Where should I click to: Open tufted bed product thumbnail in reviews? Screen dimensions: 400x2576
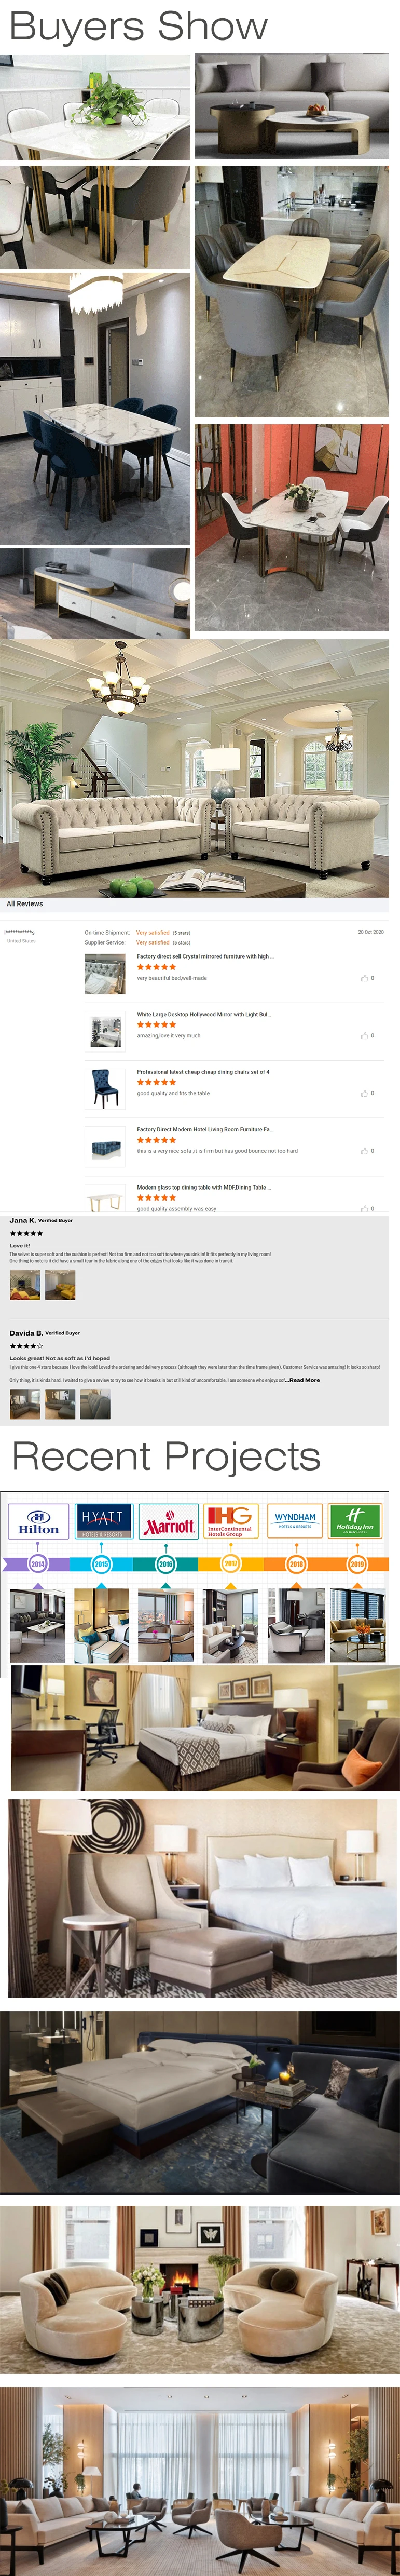coord(105,973)
